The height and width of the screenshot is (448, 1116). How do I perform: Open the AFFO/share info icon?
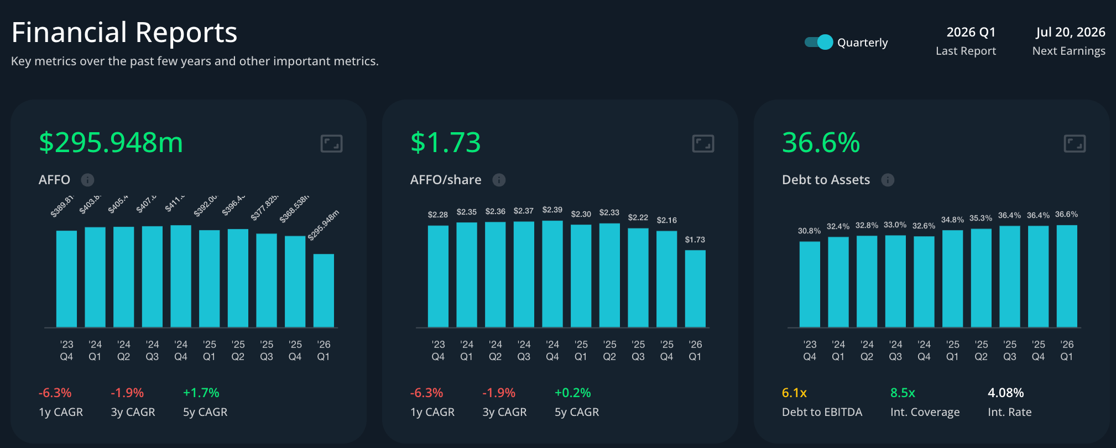click(x=499, y=180)
